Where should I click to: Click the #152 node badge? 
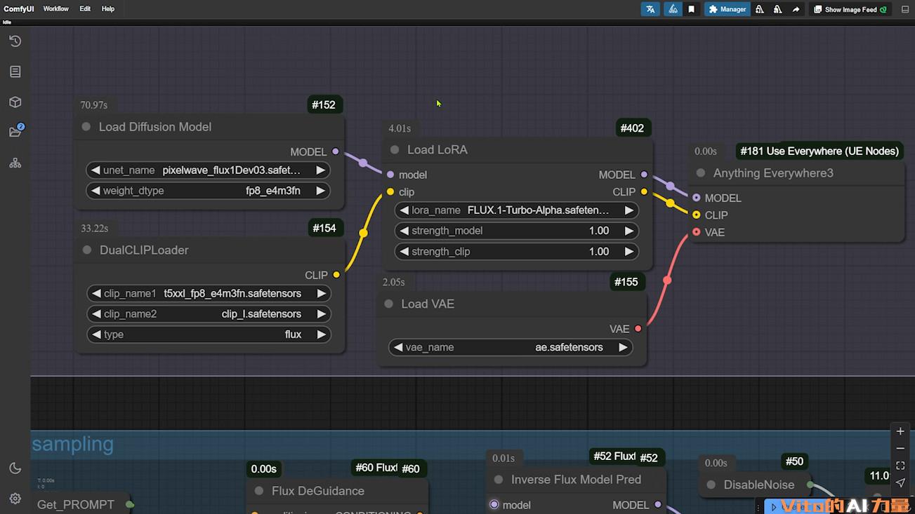(x=324, y=104)
